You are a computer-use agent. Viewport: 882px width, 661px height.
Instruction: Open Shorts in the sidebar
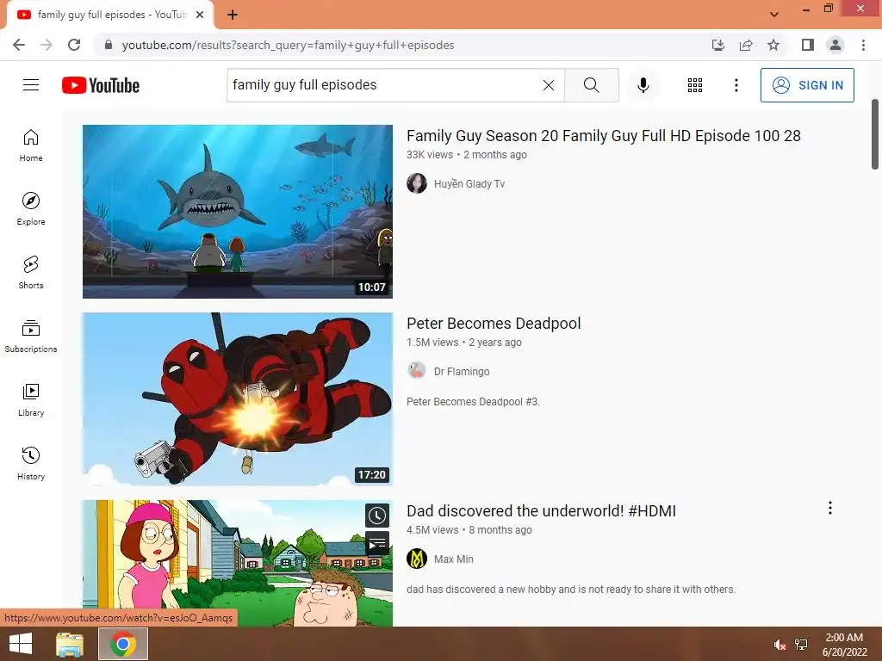31,273
